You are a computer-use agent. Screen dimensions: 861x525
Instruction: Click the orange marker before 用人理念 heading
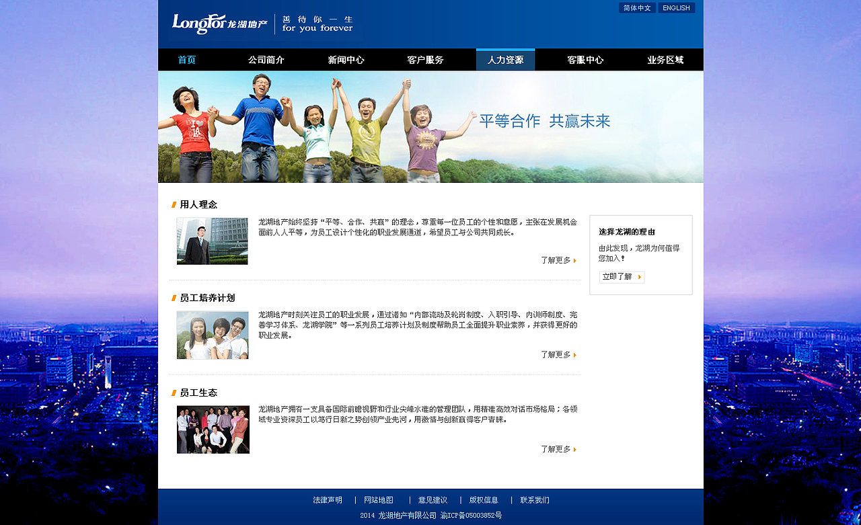[x=172, y=204]
